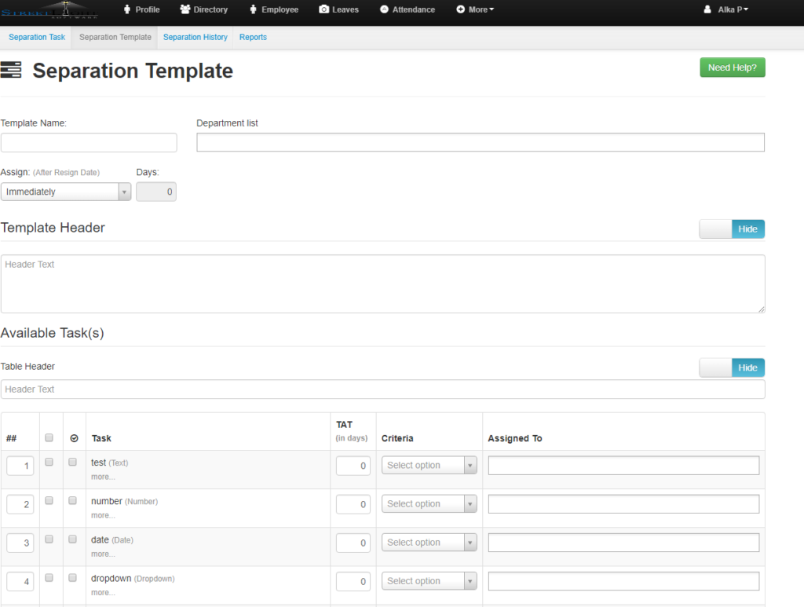Click the more link under the dropdown task
The width and height of the screenshot is (804, 607).
(x=103, y=591)
